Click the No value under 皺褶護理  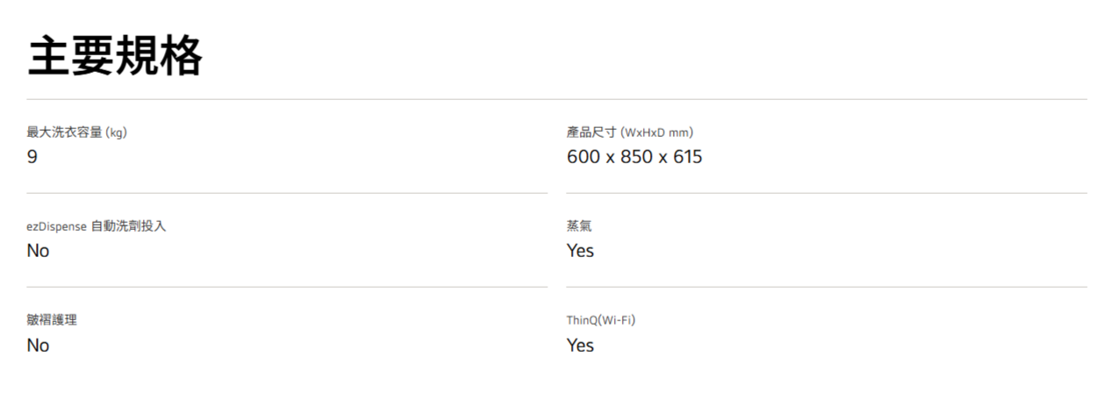(x=38, y=346)
